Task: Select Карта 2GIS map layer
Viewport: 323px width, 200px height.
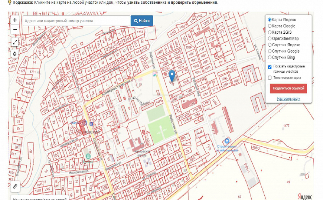Action: (x=270, y=33)
